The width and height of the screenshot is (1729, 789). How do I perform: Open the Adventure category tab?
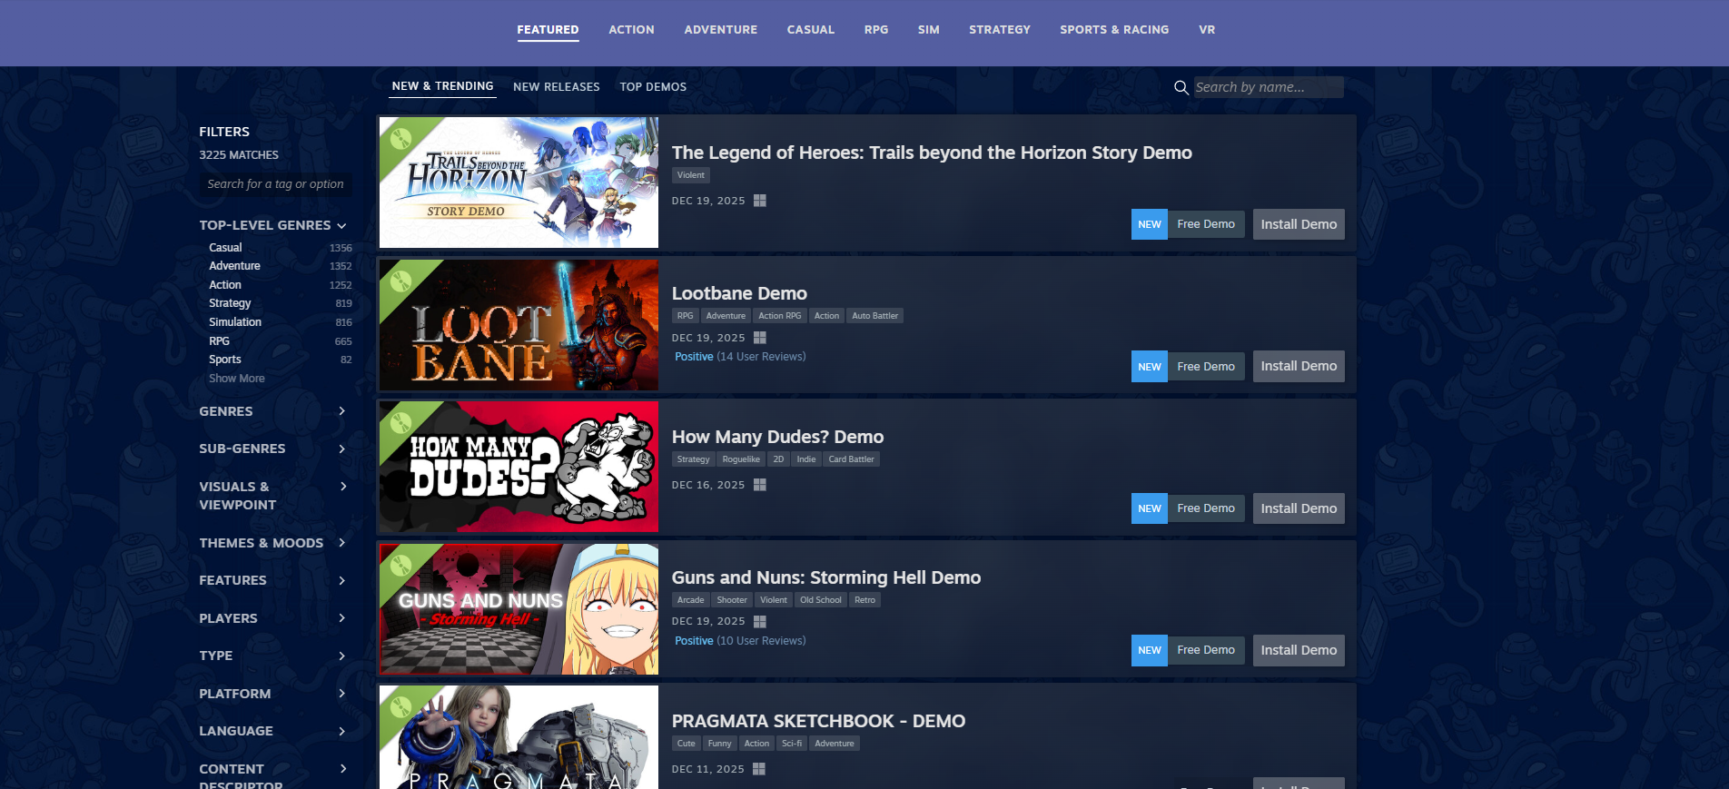(x=720, y=30)
